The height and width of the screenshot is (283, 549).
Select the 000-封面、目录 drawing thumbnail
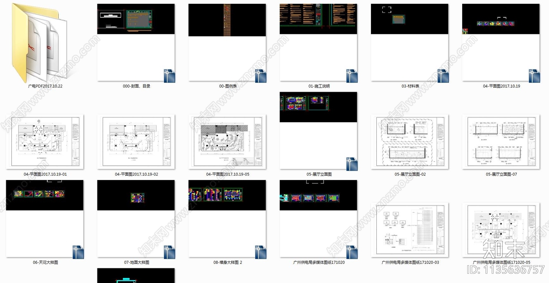136,42
